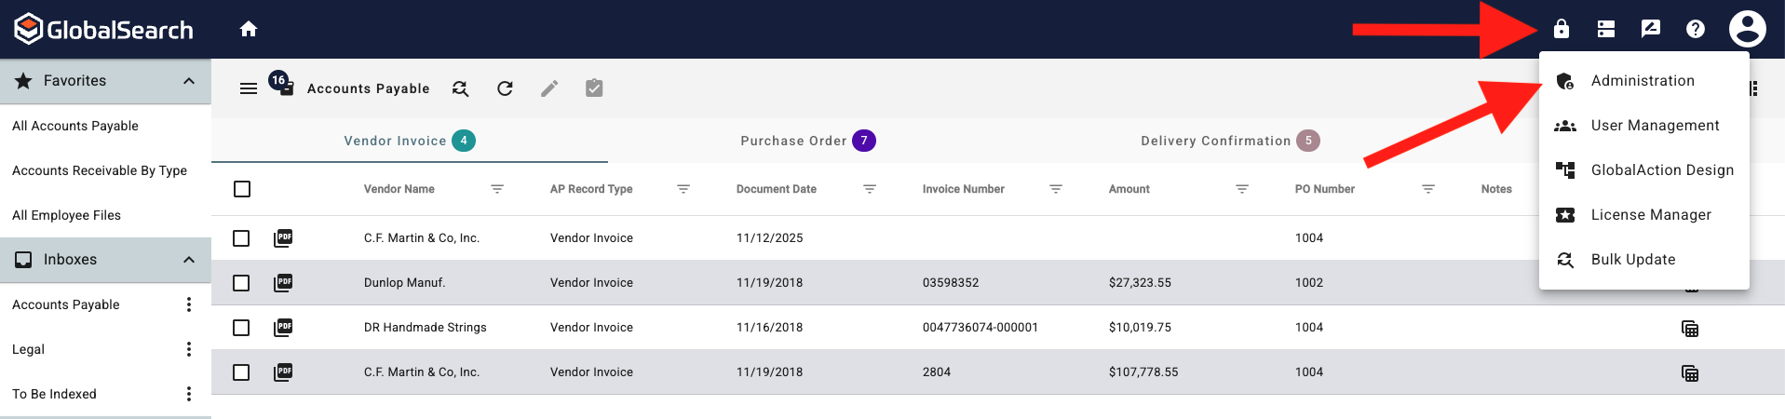Viewport: 1785px width, 419px height.
Task: Open the help question mark icon
Action: 1696,29
